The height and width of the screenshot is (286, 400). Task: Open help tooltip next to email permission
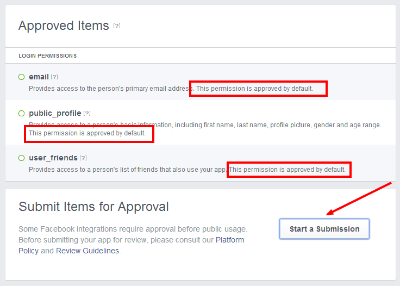pos(54,77)
